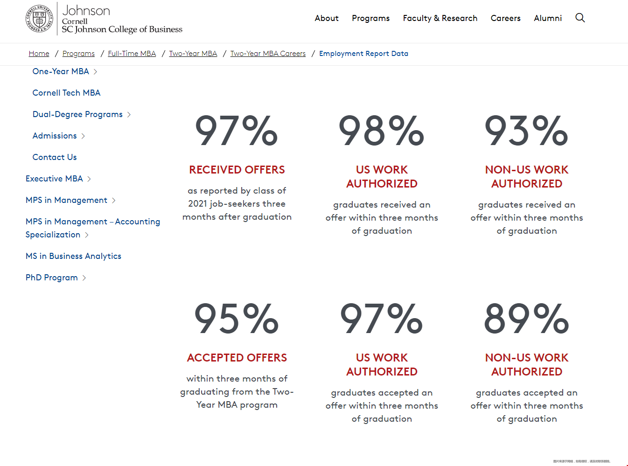Click the Johnson Cornell SC Johnson College wordmark
The width and height of the screenshot is (628, 466).
(122, 19)
